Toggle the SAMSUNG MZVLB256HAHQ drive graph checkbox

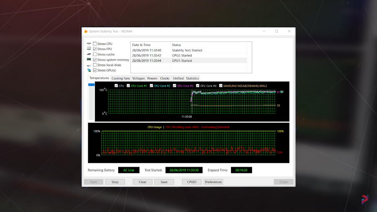pos(221,86)
